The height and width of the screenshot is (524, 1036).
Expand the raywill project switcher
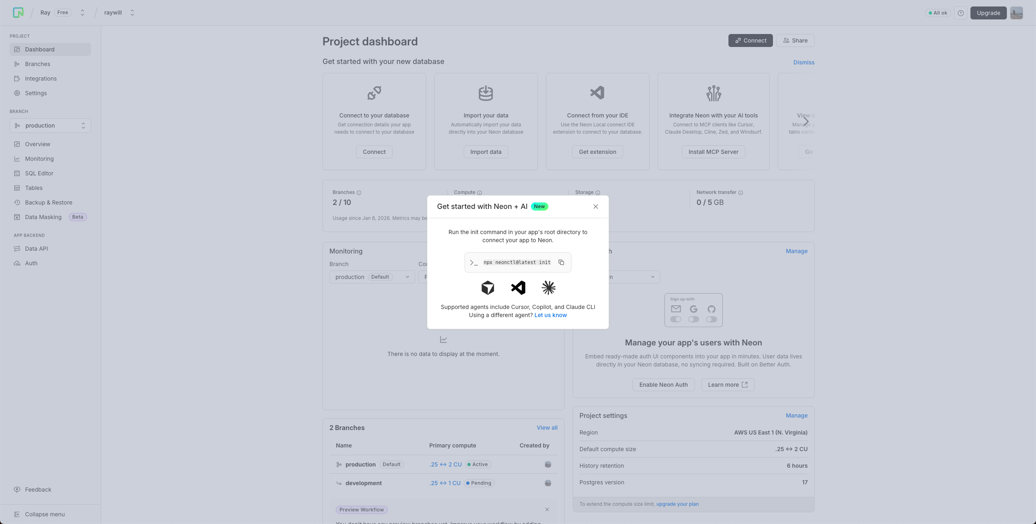point(132,13)
